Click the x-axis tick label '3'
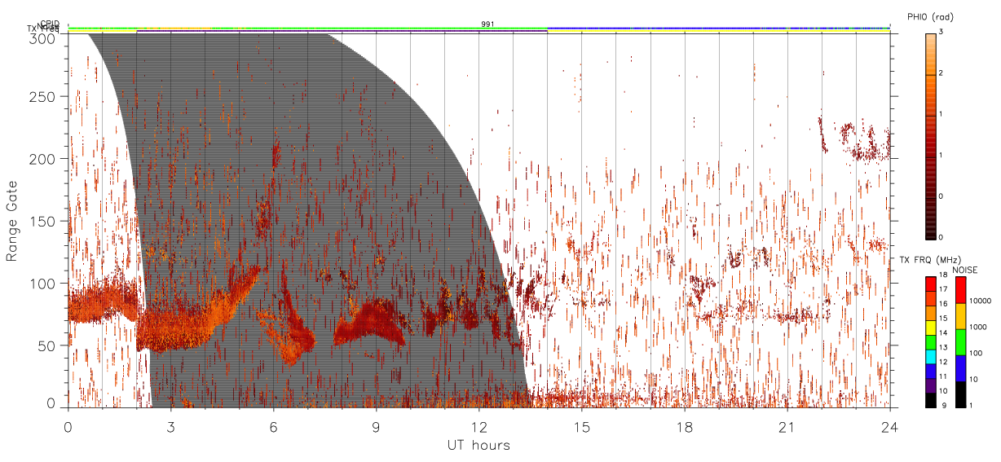 coord(170,426)
